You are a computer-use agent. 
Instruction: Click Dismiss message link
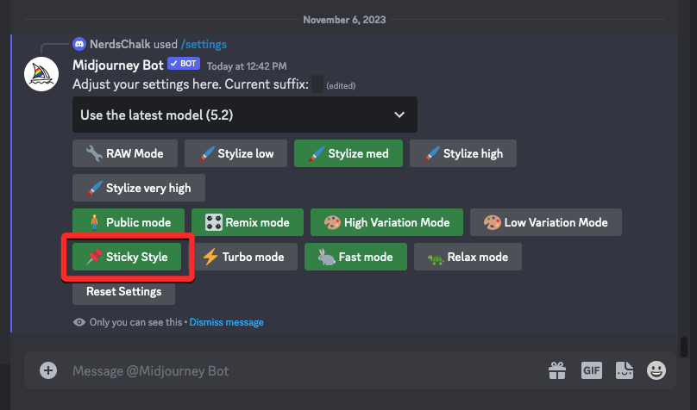(226, 322)
